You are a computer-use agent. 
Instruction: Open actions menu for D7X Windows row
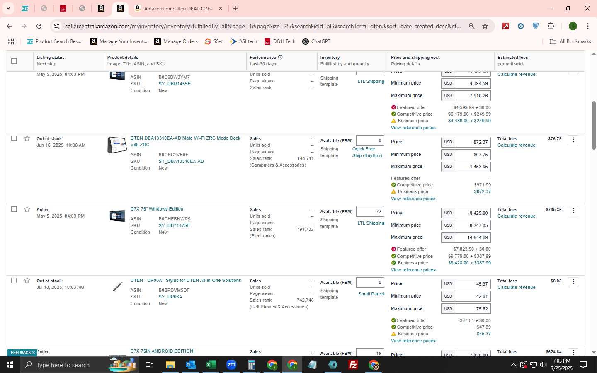(x=573, y=211)
